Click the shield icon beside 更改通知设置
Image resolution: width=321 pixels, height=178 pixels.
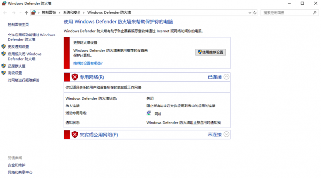tap(3, 46)
